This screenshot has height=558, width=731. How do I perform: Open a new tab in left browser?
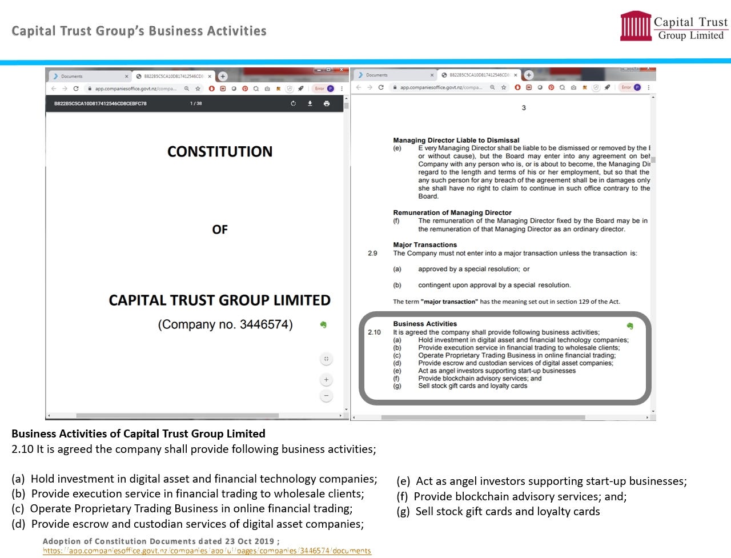[x=223, y=76]
